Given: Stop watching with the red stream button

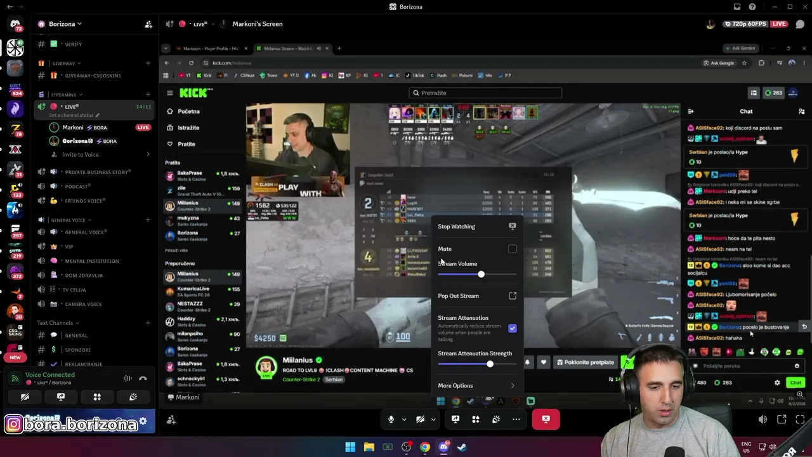Looking at the screenshot, I should (x=546, y=419).
